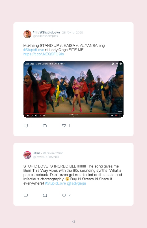Viewport: 147px width, 228px height.
Task: Toggle subtitles on the video player
Action: click(112, 116)
